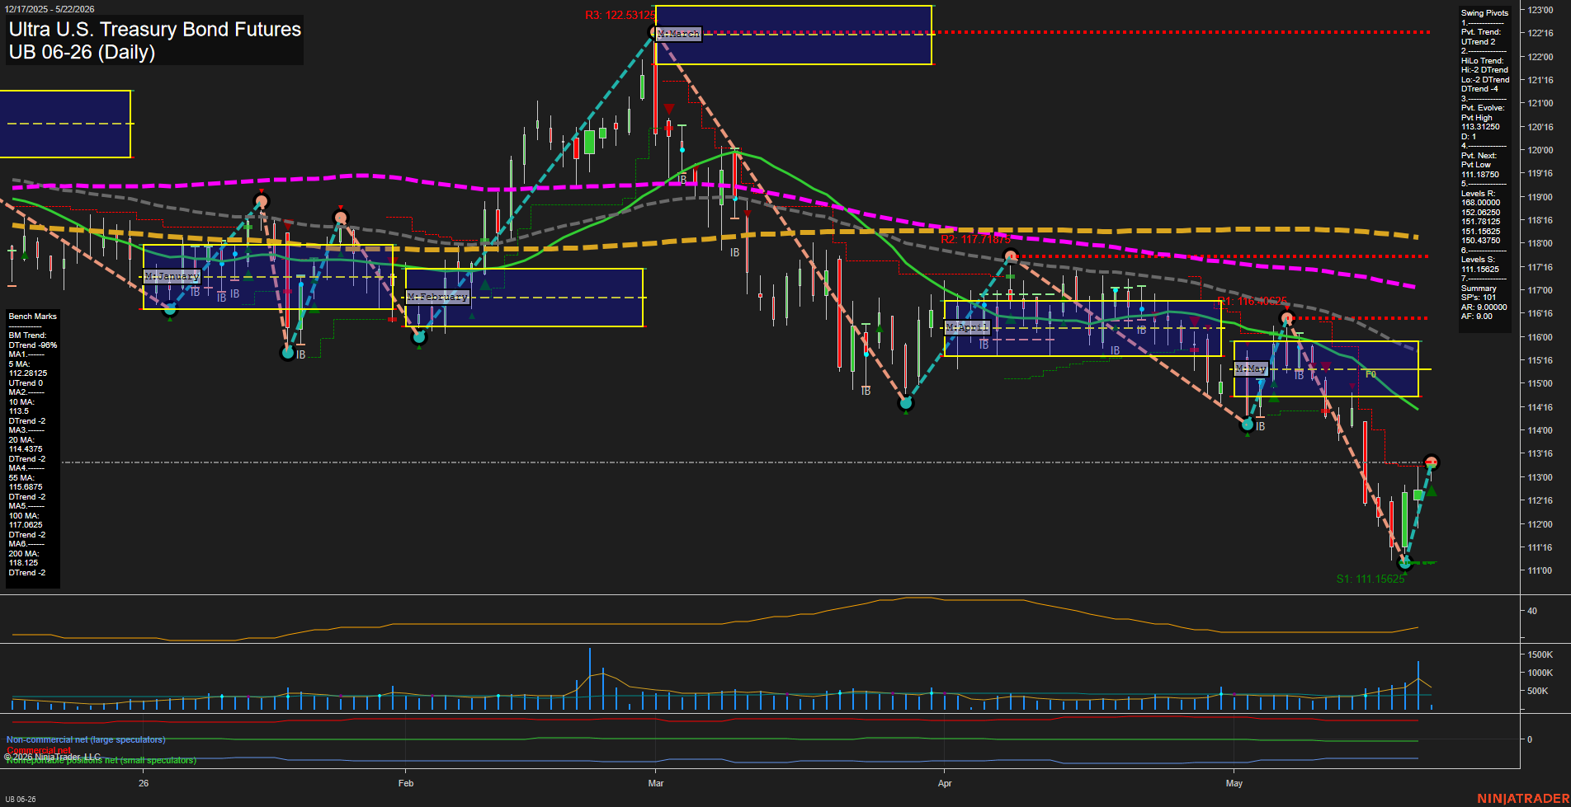
Task: Click the swing high pivot marker at the R2 line
Action: [1012, 256]
